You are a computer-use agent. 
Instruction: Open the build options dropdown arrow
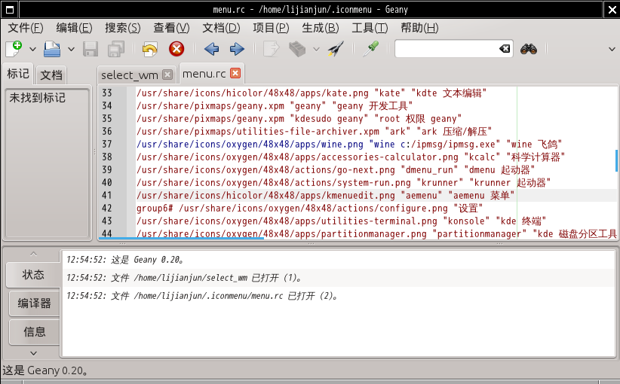click(316, 50)
